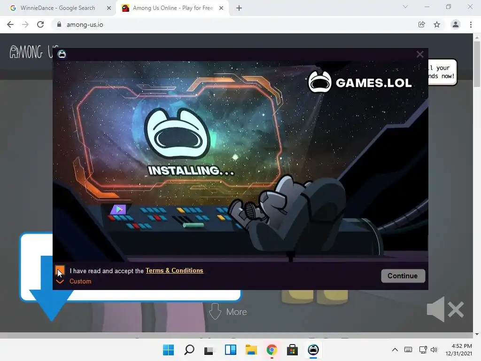Open File Explorer from taskbar
The width and height of the screenshot is (481, 361).
point(251,350)
